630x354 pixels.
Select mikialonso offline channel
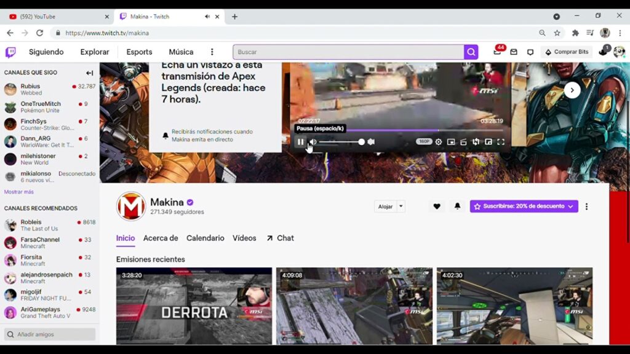(50, 176)
